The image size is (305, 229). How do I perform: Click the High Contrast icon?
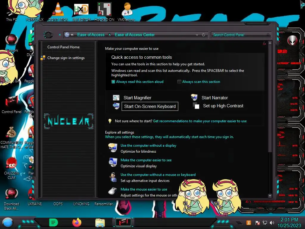196,106
